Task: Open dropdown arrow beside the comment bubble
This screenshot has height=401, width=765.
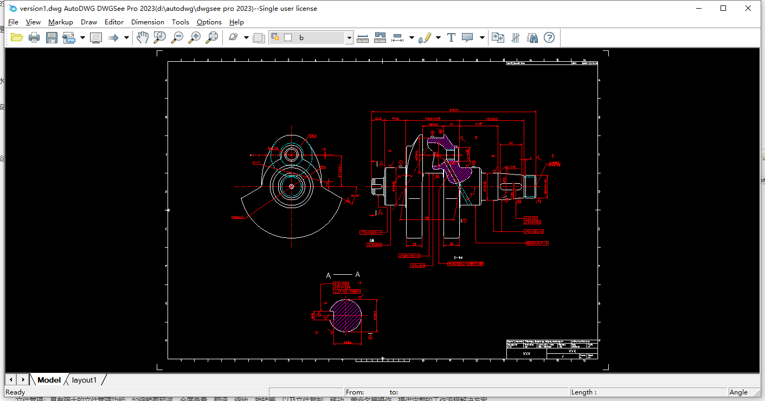Action: [482, 37]
